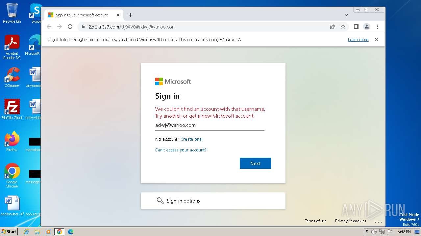The height and width of the screenshot is (236, 421).
Task: Click the blue Next button
Action: tap(255, 163)
